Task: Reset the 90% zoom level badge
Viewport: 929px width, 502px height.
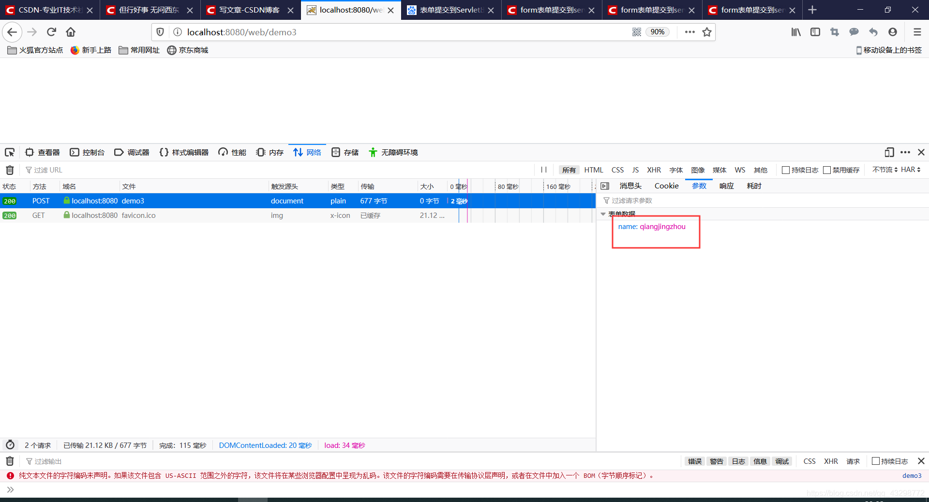Action: tap(658, 32)
